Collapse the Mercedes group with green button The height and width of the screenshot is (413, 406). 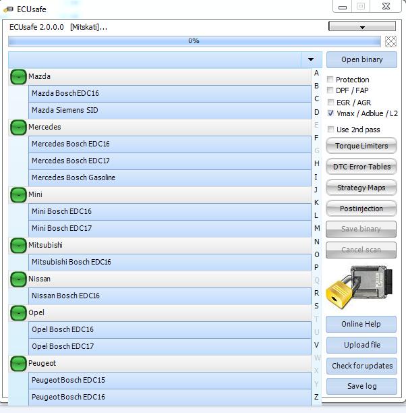tap(18, 128)
